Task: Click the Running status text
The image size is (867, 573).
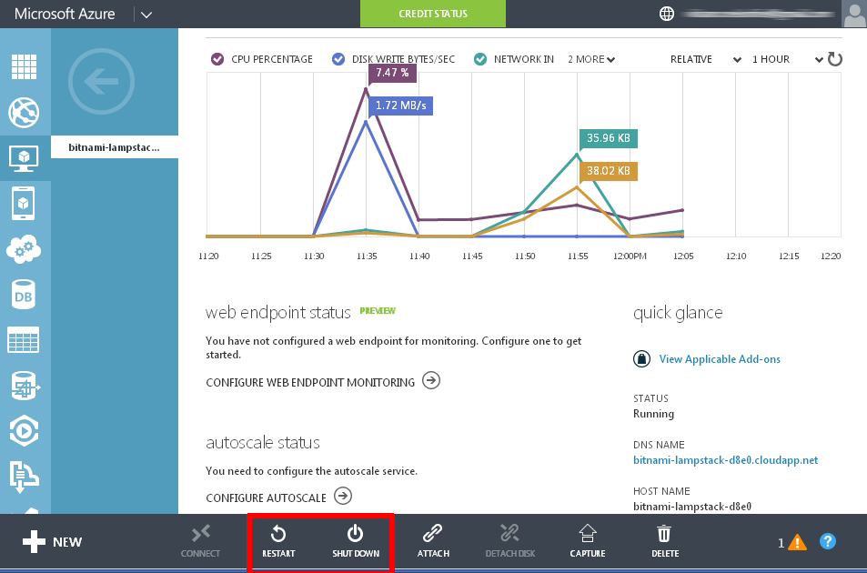Action: point(653,414)
